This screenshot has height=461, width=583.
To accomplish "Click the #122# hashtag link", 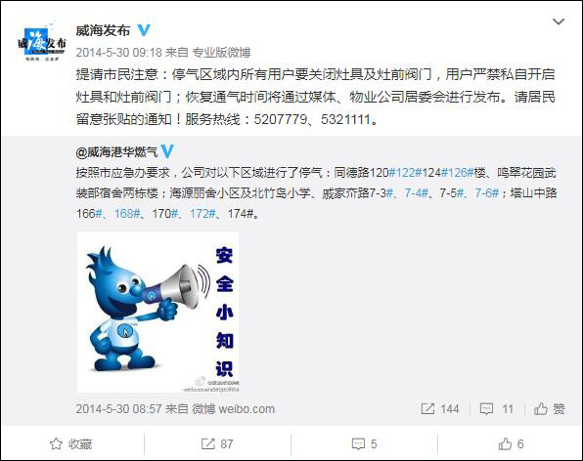I will tap(405, 173).
